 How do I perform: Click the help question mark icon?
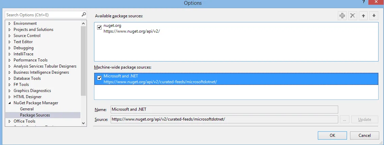(364, 2)
